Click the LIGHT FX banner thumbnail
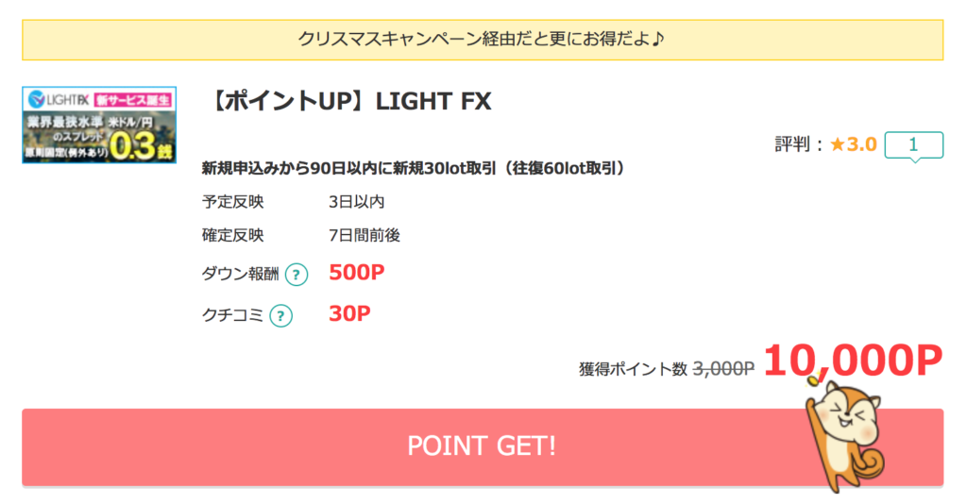This screenshot has width=967, height=504. [x=99, y=126]
